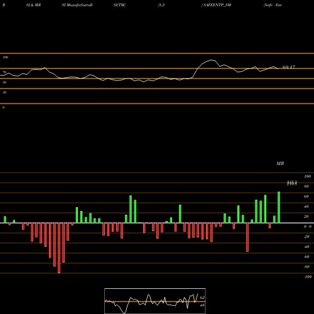Click the longest red bar near -100

coord(59,248)
